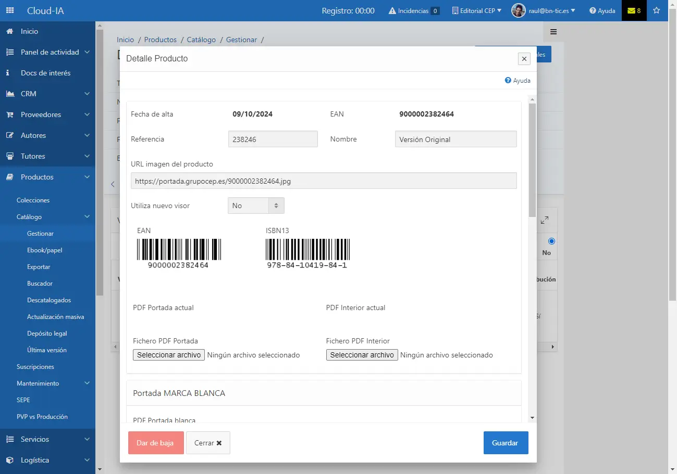Click the apps grid icon beside Cloud-IA
The image size is (677, 474).
(10, 10)
